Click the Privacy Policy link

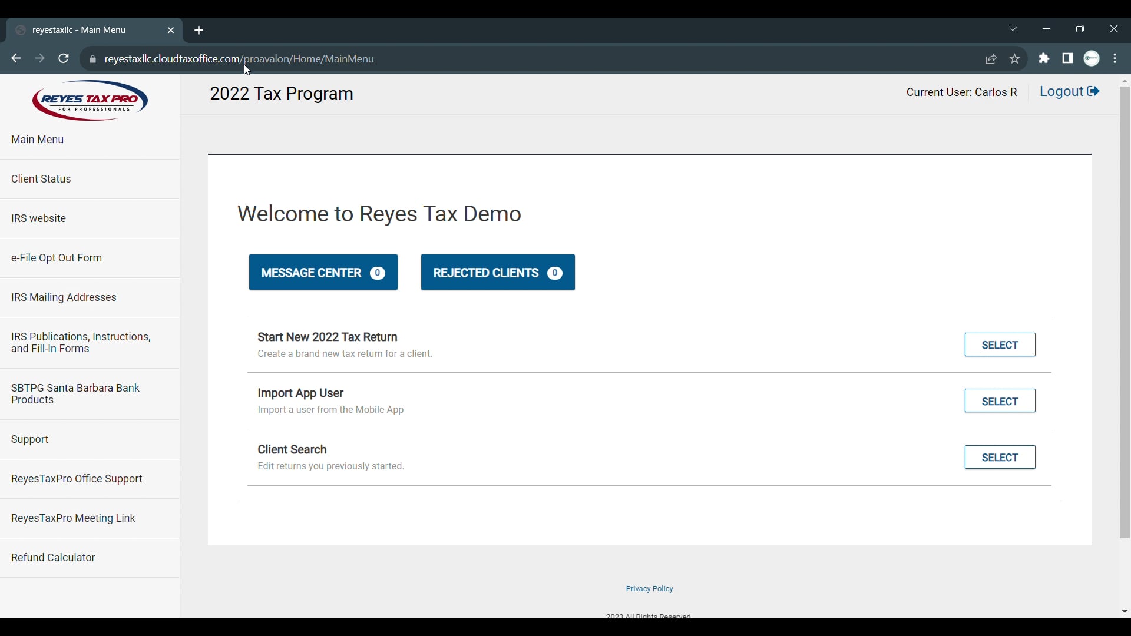649,589
